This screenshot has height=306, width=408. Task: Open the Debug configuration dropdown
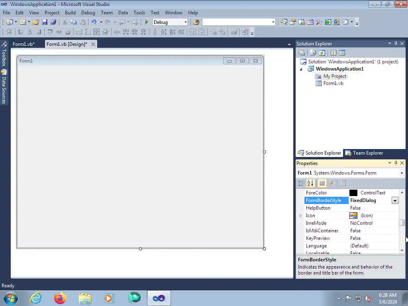pos(186,22)
